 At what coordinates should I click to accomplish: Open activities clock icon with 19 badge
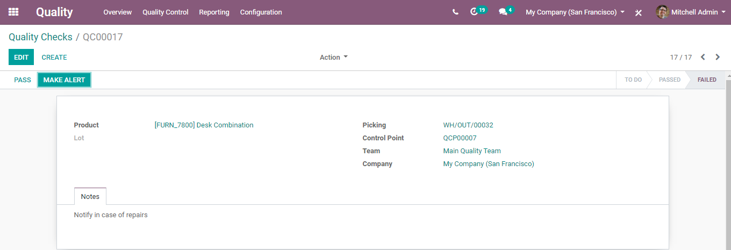(x=477, y=11)
